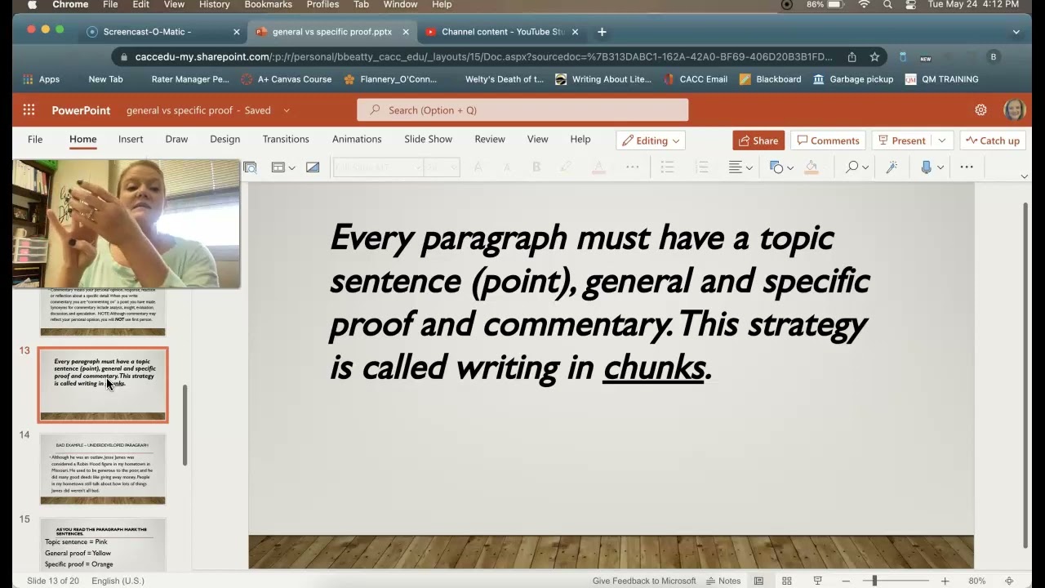The height and width of the screenshot is (588, 1045).
Task: Expand Dictate options dropdown arrow
Action: click(x=940, y=167)
